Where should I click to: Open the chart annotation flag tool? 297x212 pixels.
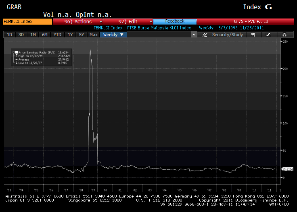point(253,35)
